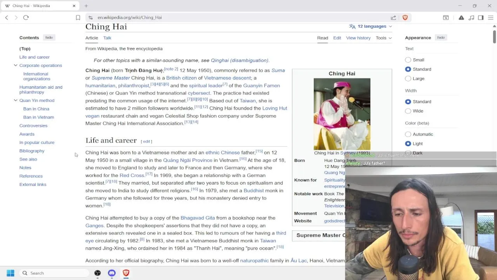Viewport: 497px width, 280px height.
Task: Select Standard width option
Action: coord(408,101)
